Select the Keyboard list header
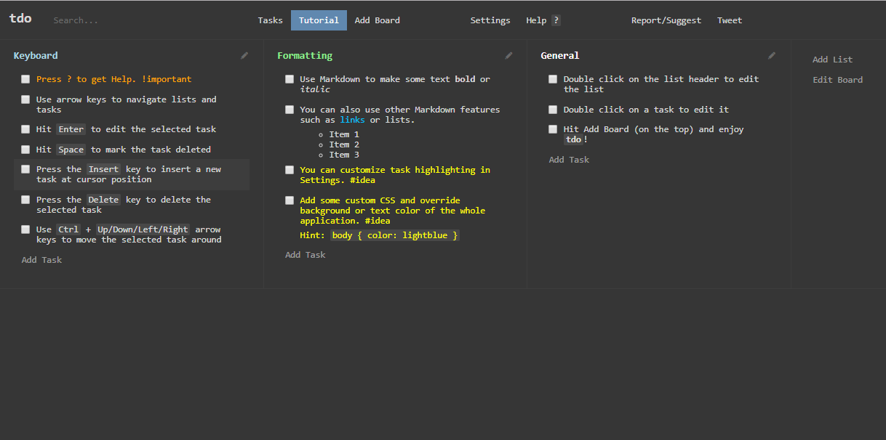 [36, 56]
